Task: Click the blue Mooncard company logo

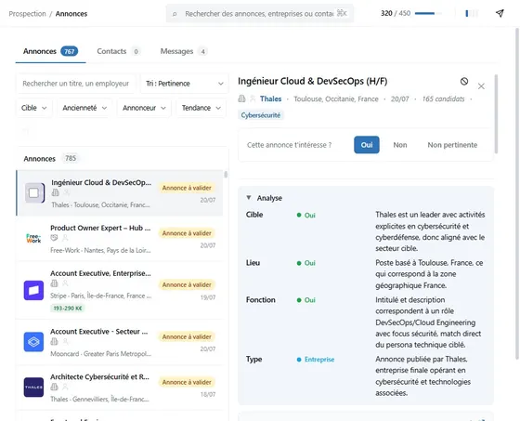Action: [33, 342]
